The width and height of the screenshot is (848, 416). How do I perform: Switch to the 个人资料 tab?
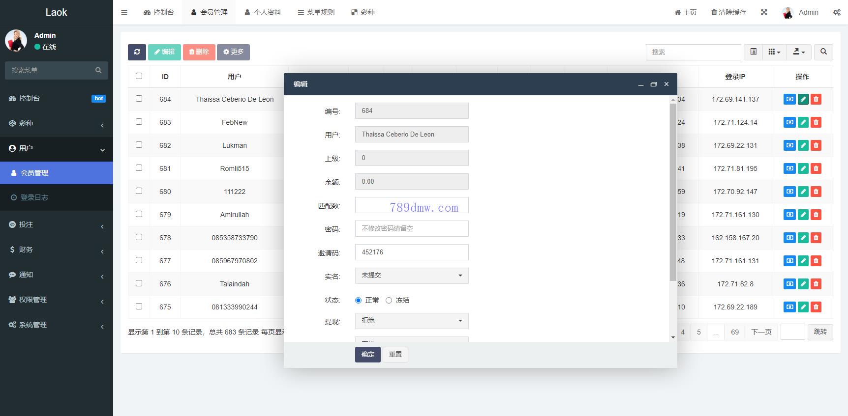pos(263,12)
